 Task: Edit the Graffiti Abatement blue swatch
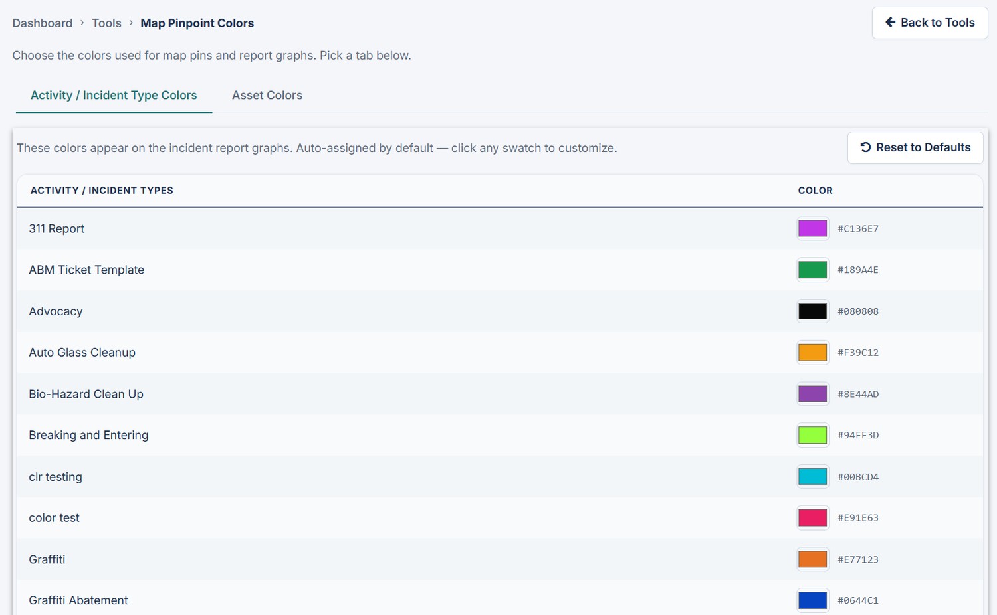pyautogui.click(x=812, y=600)
